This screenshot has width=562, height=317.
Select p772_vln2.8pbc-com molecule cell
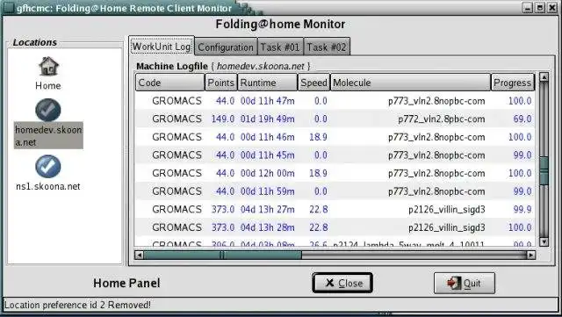pyautogui.click(x=442, y=119)
